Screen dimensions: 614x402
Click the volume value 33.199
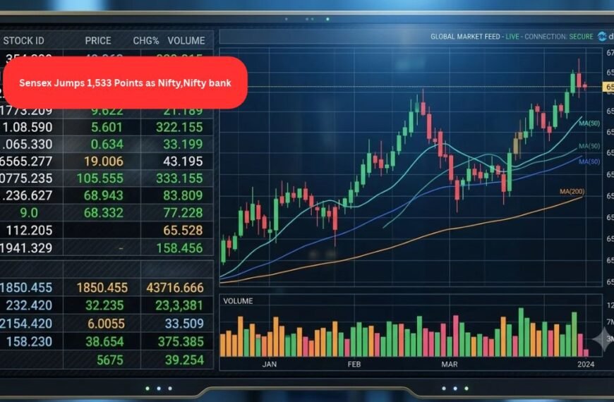point(183,144)
